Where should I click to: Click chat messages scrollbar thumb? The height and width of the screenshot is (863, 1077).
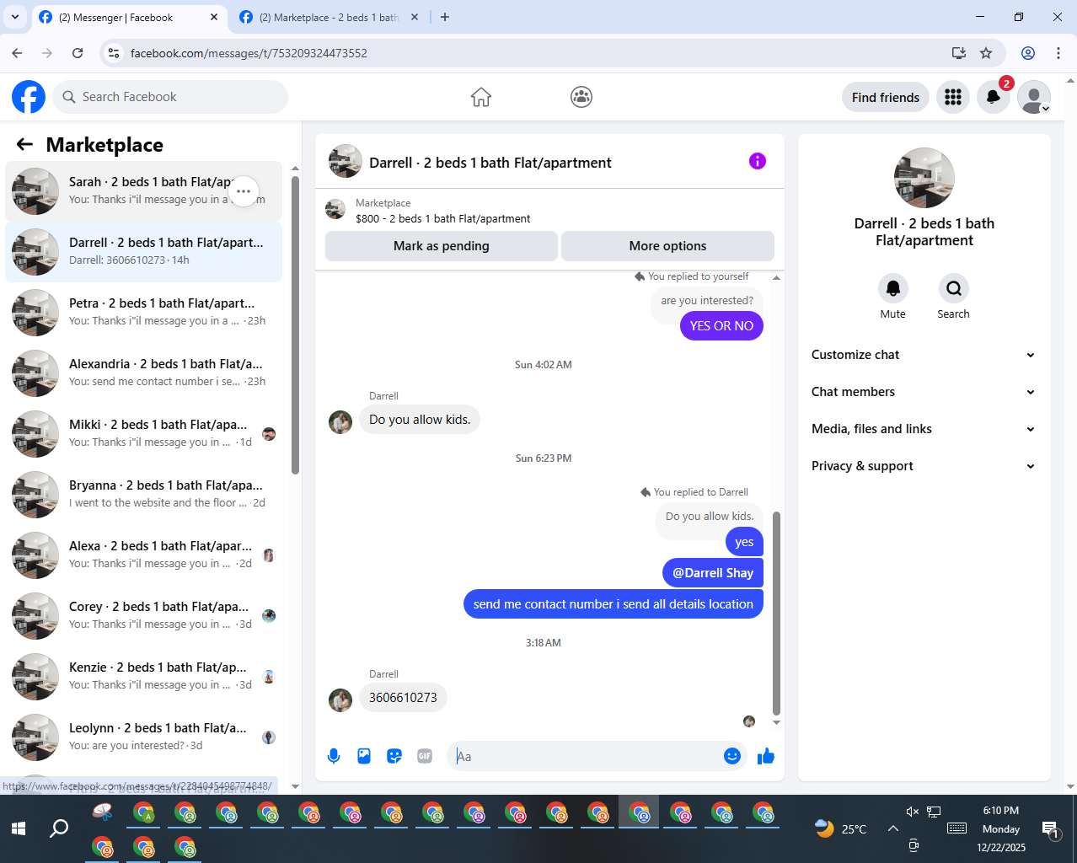coord(776,613)
